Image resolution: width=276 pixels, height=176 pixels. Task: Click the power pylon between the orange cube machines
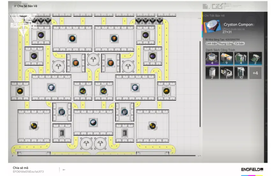(93, 60)
